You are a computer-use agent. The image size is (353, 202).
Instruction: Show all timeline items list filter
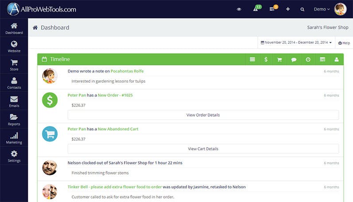click(x=252, y=59)
